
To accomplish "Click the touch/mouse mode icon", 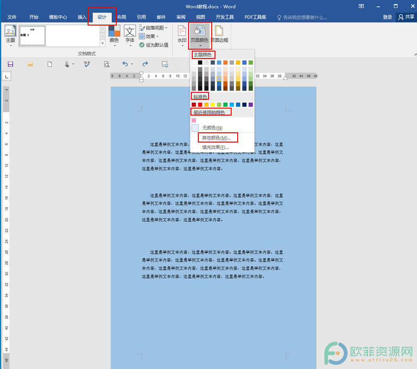I will [67, 64].
